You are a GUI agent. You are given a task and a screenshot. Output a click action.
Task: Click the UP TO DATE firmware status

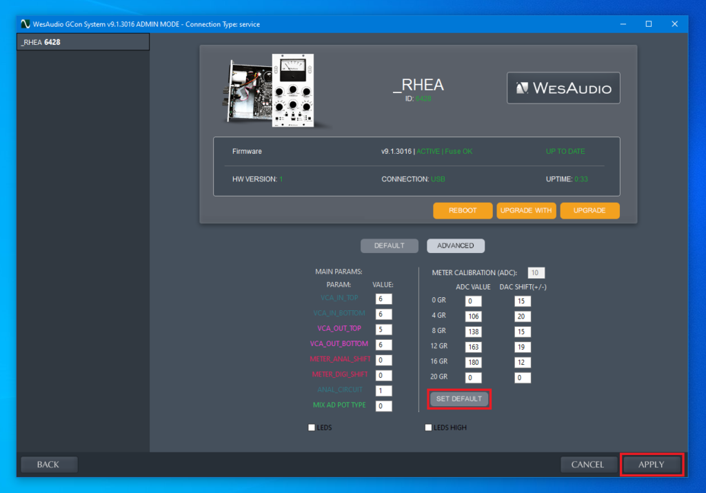tap(565, 151)
